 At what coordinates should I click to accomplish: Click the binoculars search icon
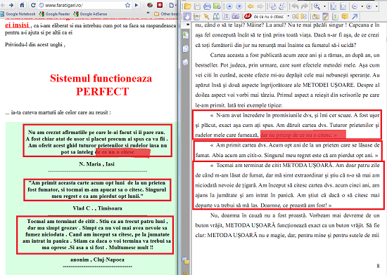point(216,16)
